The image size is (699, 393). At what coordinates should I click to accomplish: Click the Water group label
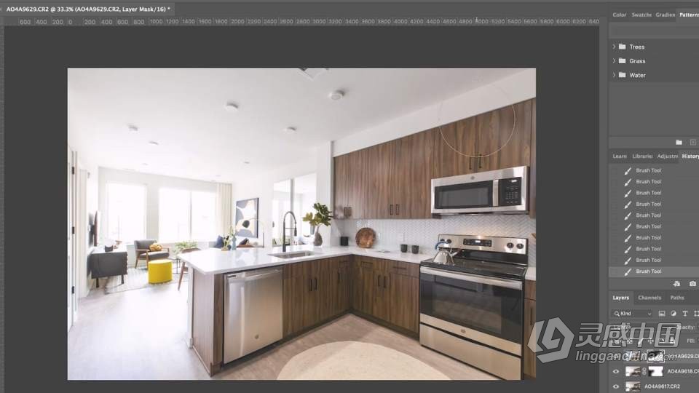(x=637, y=75)
